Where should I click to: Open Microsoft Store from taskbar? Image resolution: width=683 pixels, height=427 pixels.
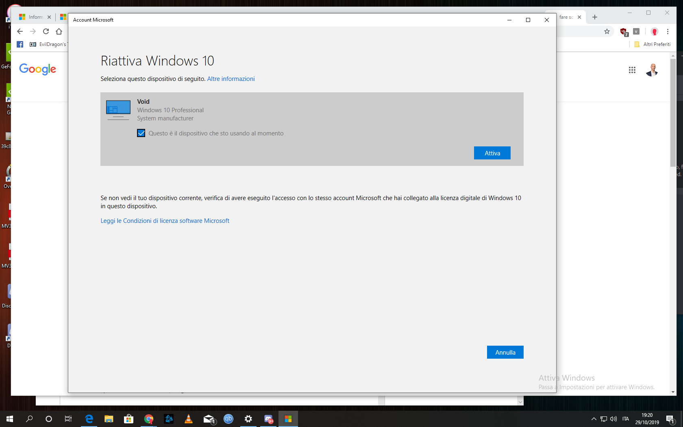tap(128, 419)
